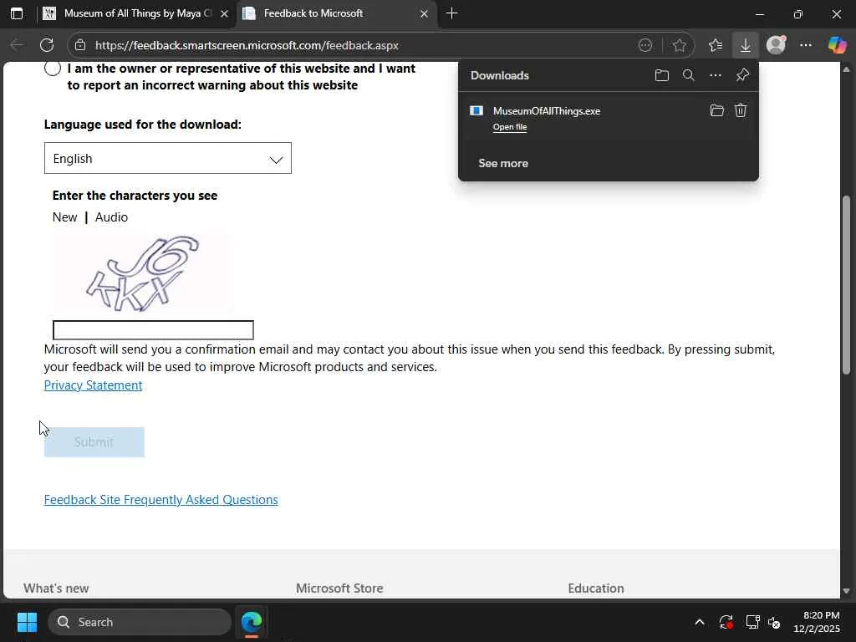856x642 pixels.
Task: Switch to Audio captcha
Action: tap(111, 217)
